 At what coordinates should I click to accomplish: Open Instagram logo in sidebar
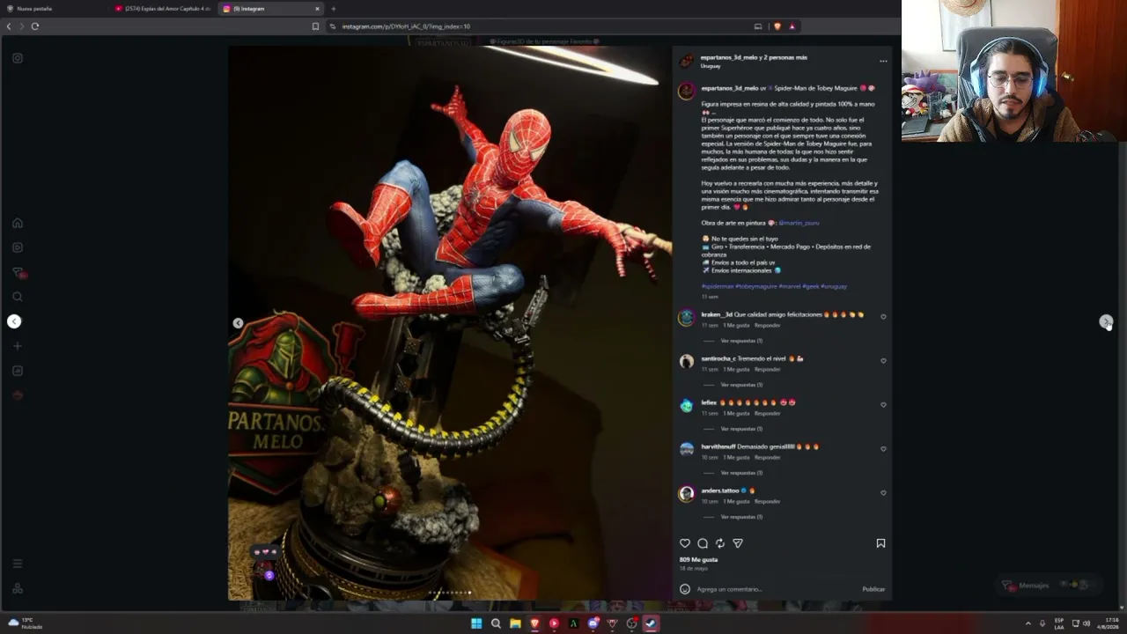click(18, 58)
